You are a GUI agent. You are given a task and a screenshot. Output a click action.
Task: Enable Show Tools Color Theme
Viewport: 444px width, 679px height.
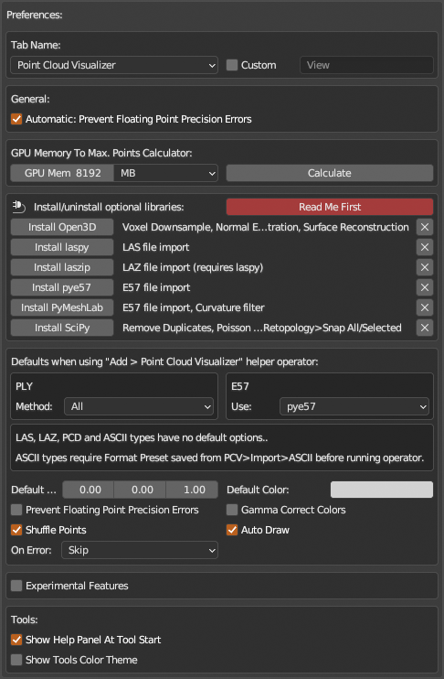click(16, 660)
